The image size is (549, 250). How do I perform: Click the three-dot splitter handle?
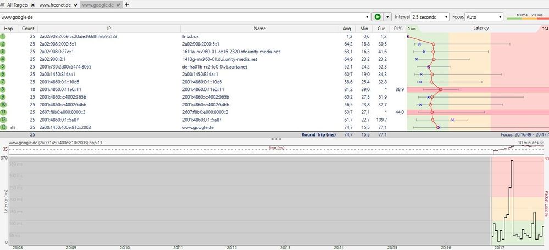276,139
